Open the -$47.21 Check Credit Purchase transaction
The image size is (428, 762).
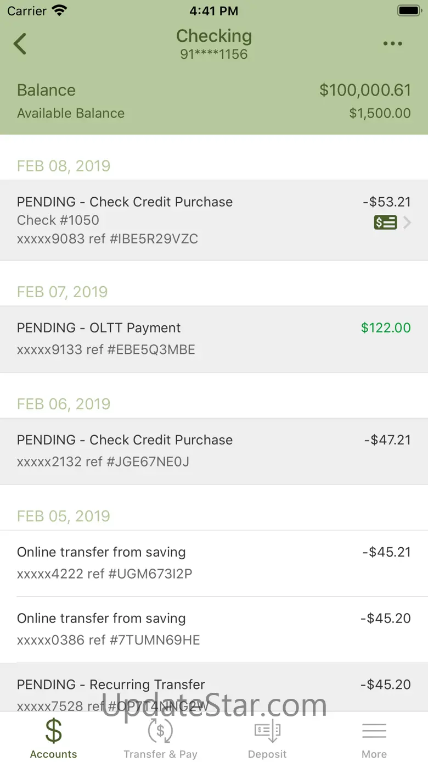click(x=214, y=451)
